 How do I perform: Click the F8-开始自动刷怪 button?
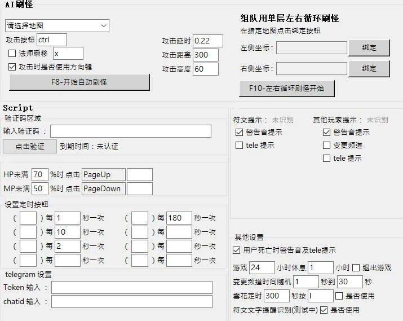click(x=79, y=82)
